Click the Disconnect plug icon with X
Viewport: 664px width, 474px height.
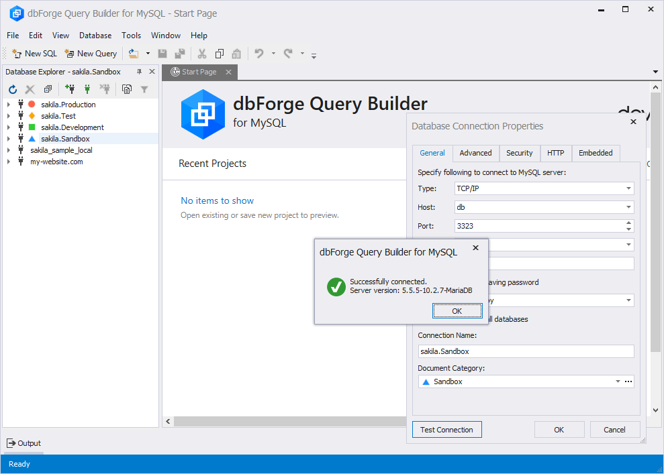(105, 89)
